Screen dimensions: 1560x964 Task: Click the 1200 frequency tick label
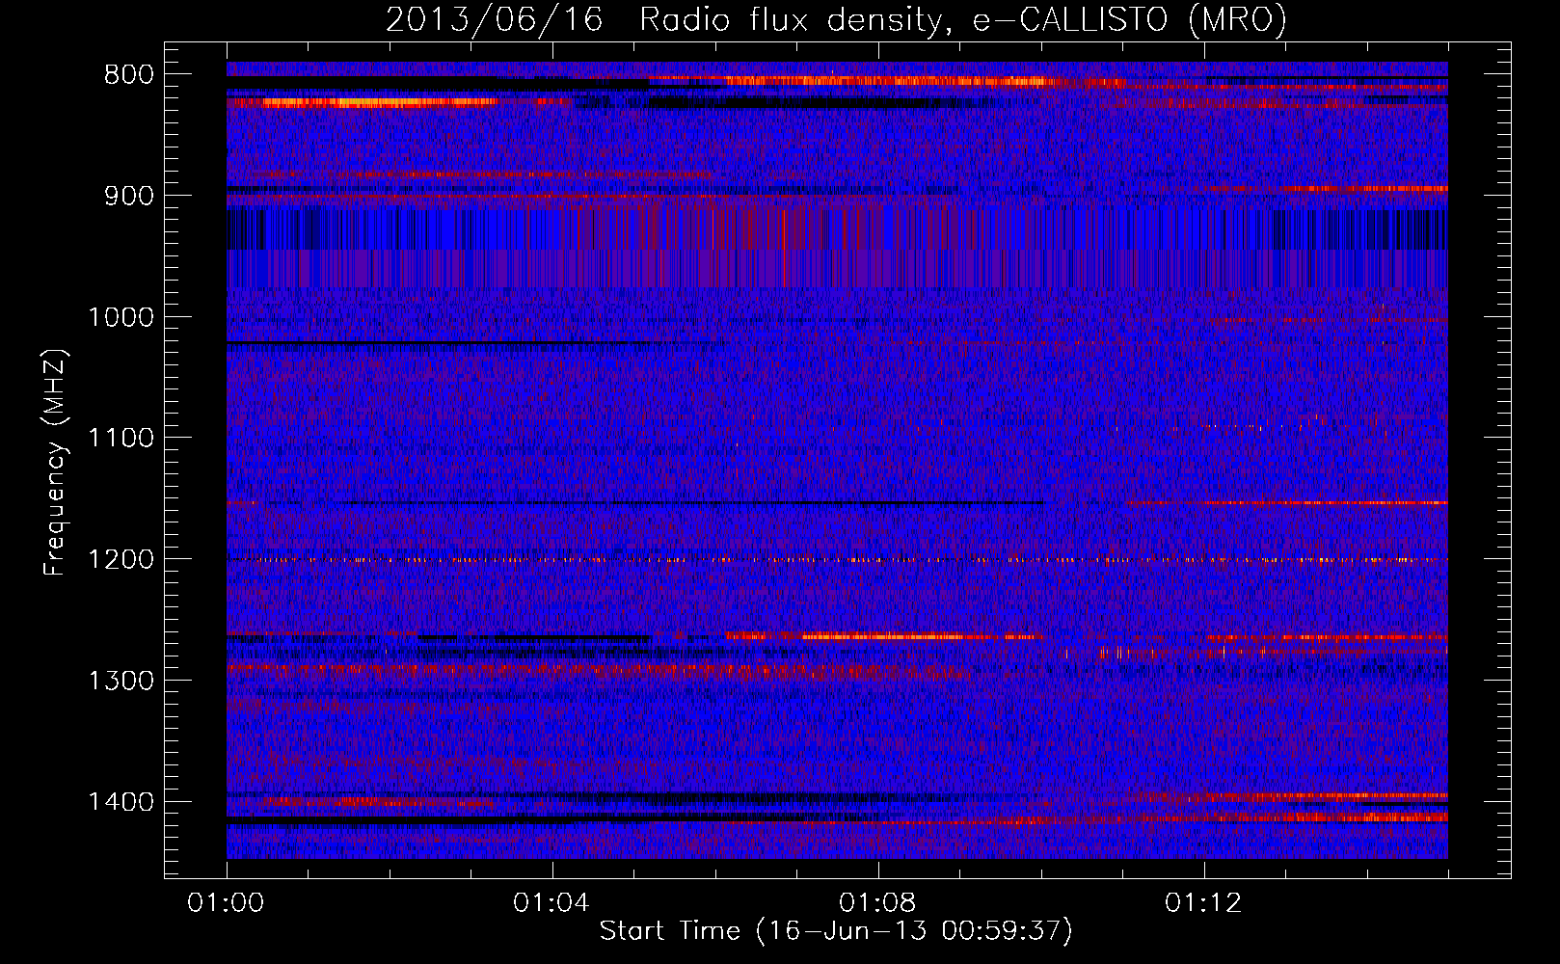(x=121, y=560)
